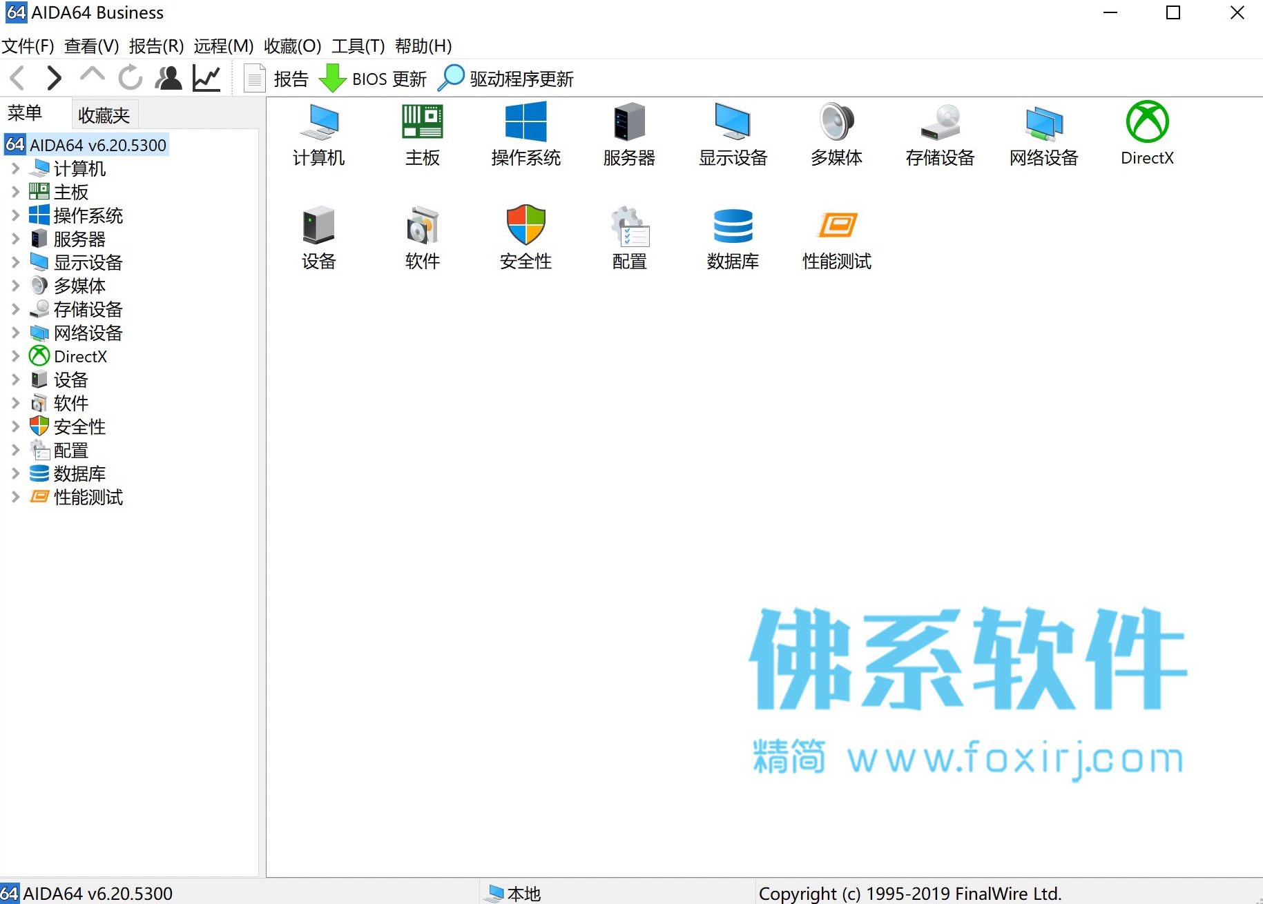Expand the 存储设备 tree node

point(15,309)
